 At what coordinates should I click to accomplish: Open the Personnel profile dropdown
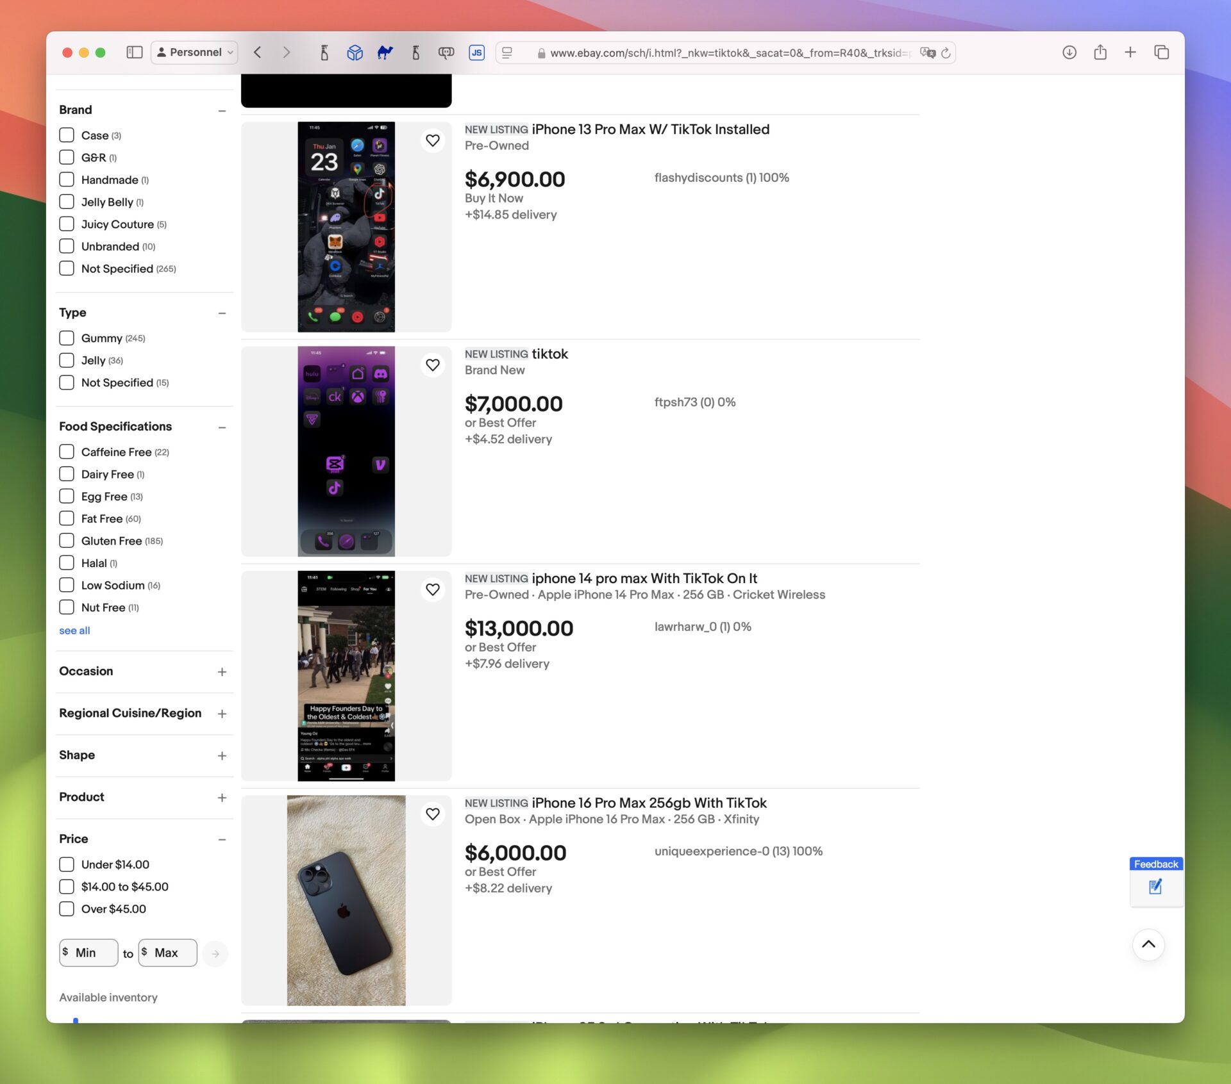pos(194,53)
